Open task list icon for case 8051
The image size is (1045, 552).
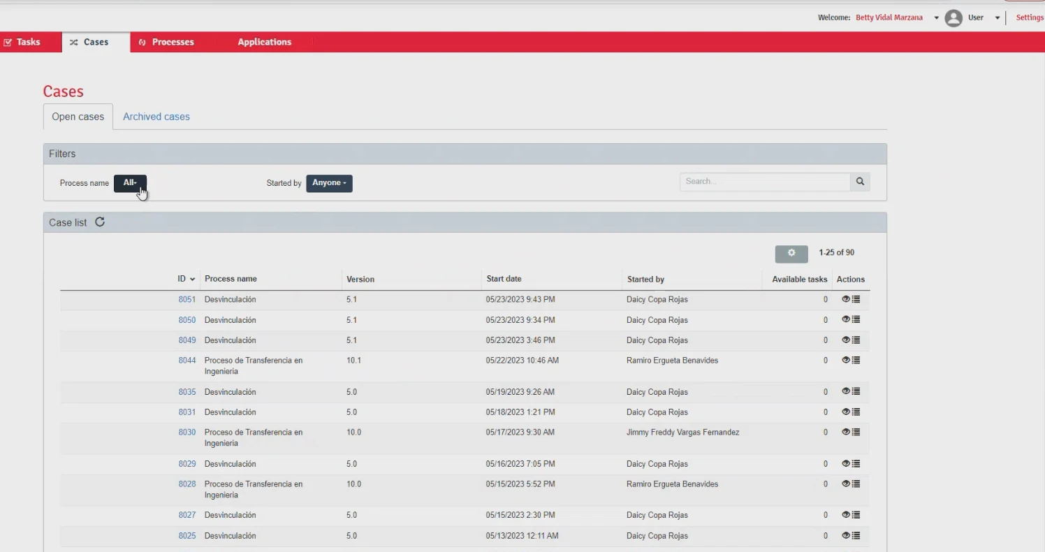pyautogui.click(x=856, y=299)
